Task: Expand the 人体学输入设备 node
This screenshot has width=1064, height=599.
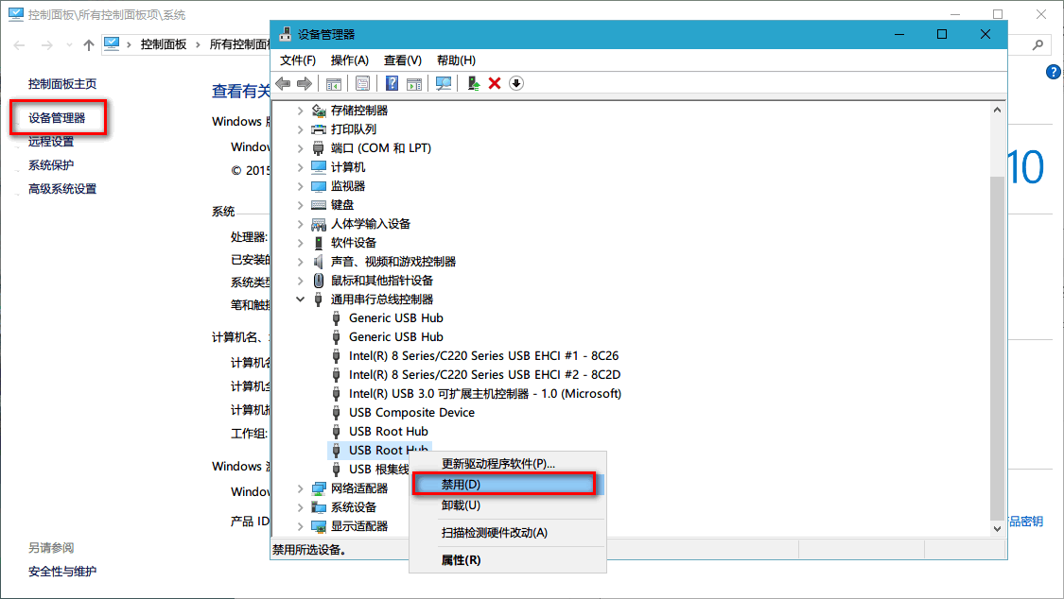Action: click(x=300, y=224)
